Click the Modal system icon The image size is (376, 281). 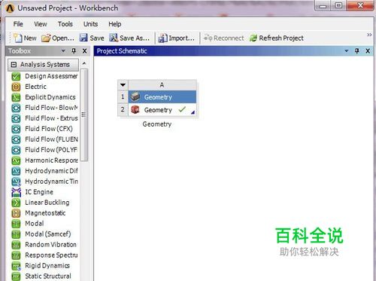click(x=16, y=224)
